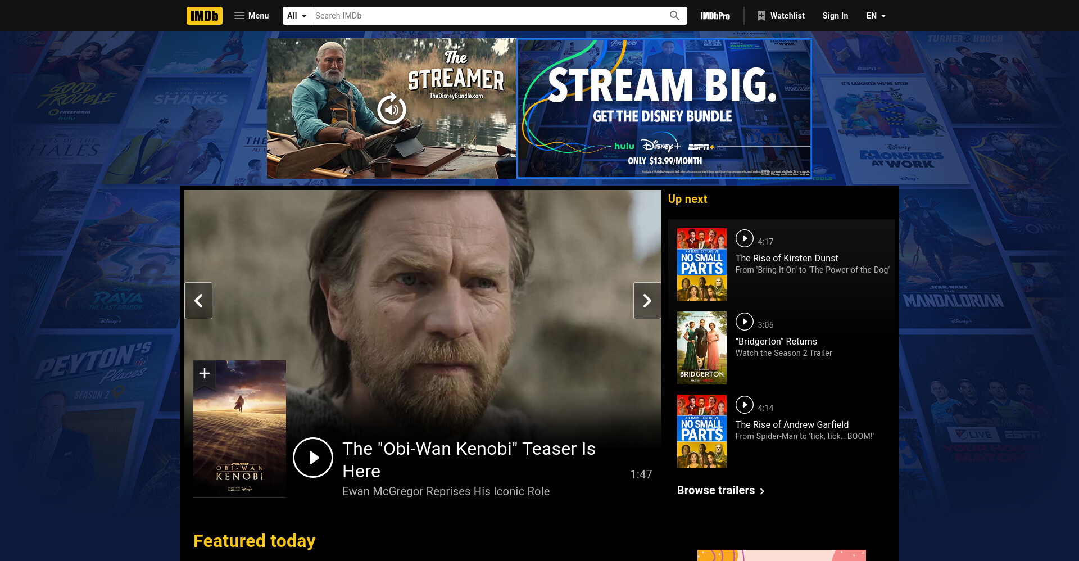Click 'From Spider-Man to tick, tick...BOOM!' text
Screen dimensions: 1079x561
[x=804, y=436]
